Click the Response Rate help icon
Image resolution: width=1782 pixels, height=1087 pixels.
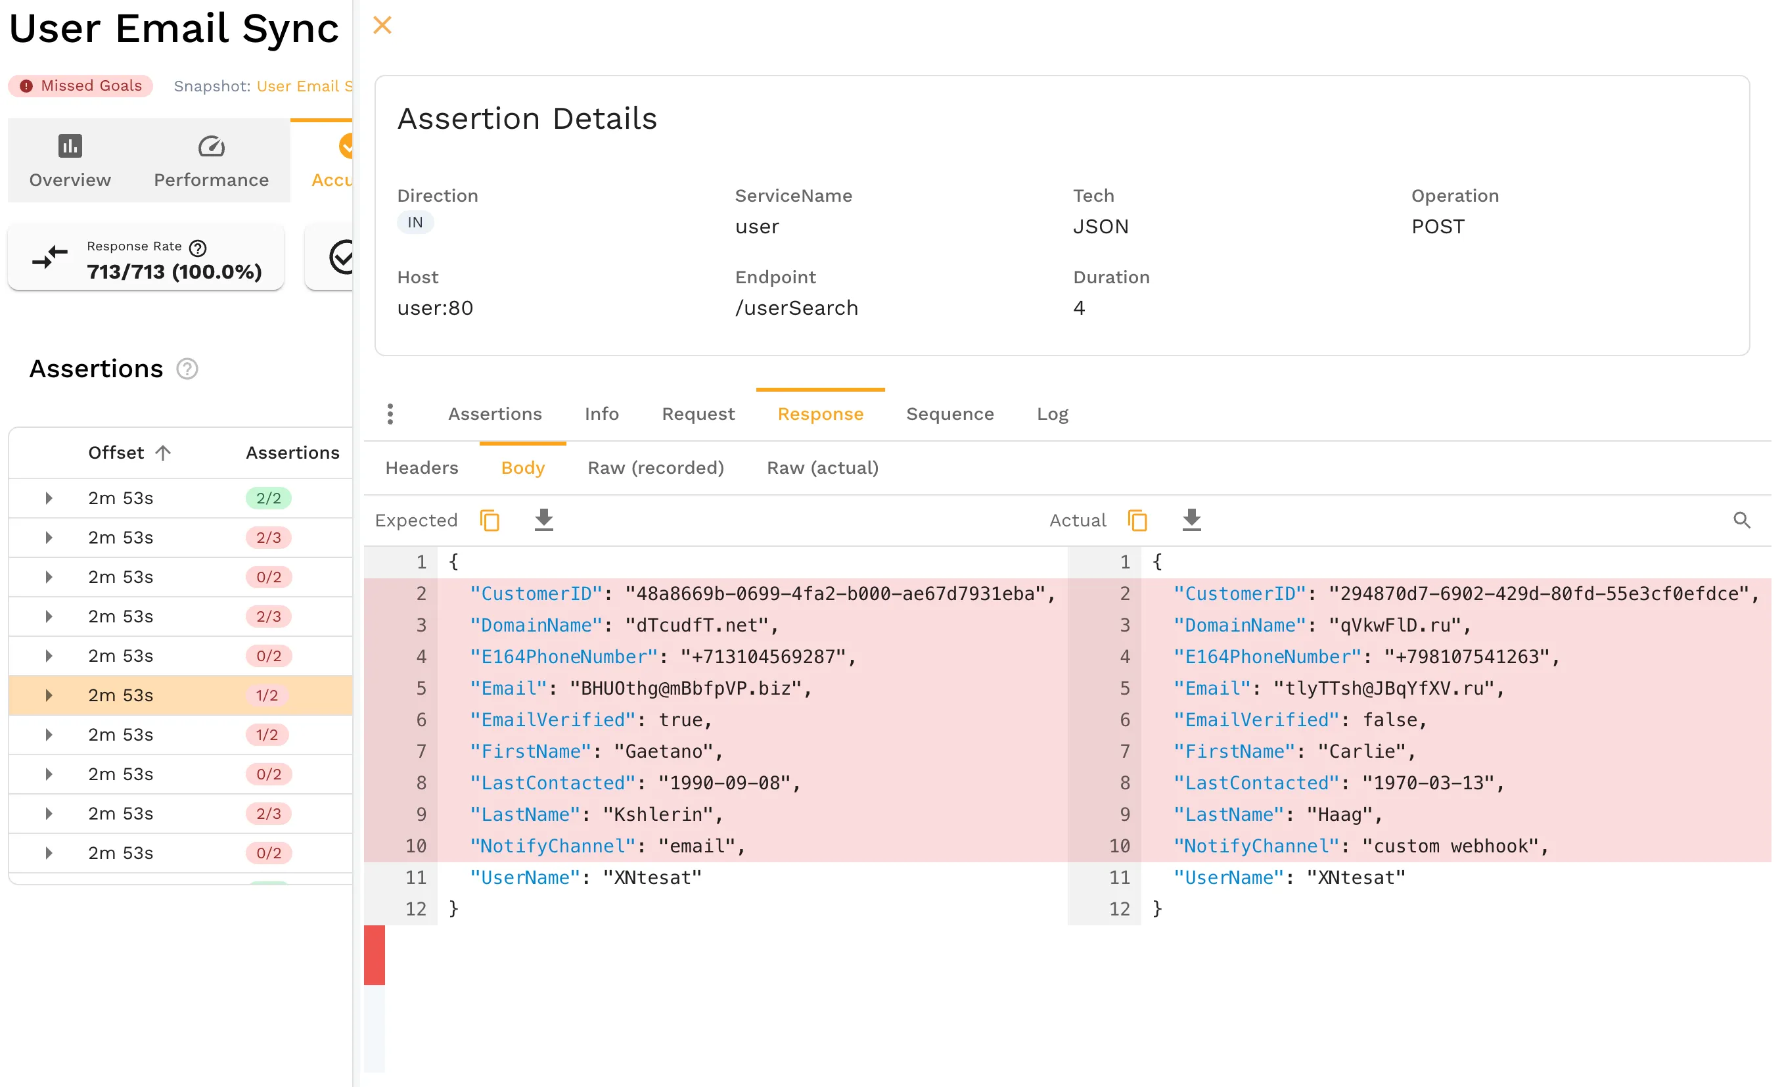point(197,248)
